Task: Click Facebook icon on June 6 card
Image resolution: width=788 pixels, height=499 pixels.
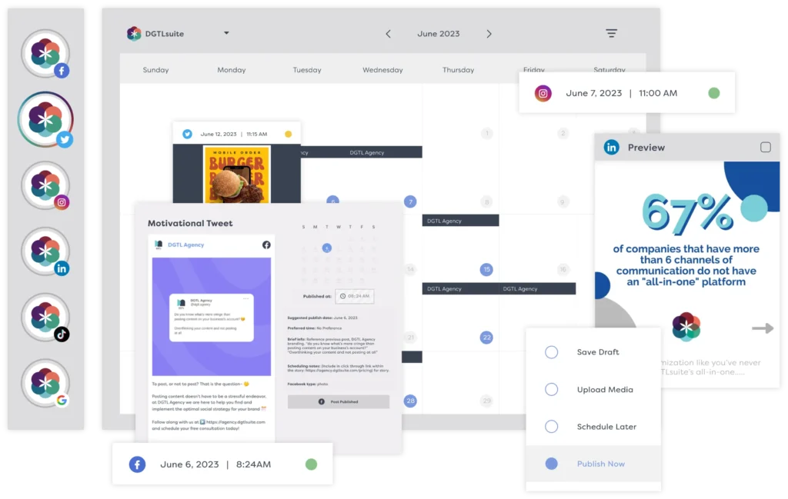Action: point(137,464)
